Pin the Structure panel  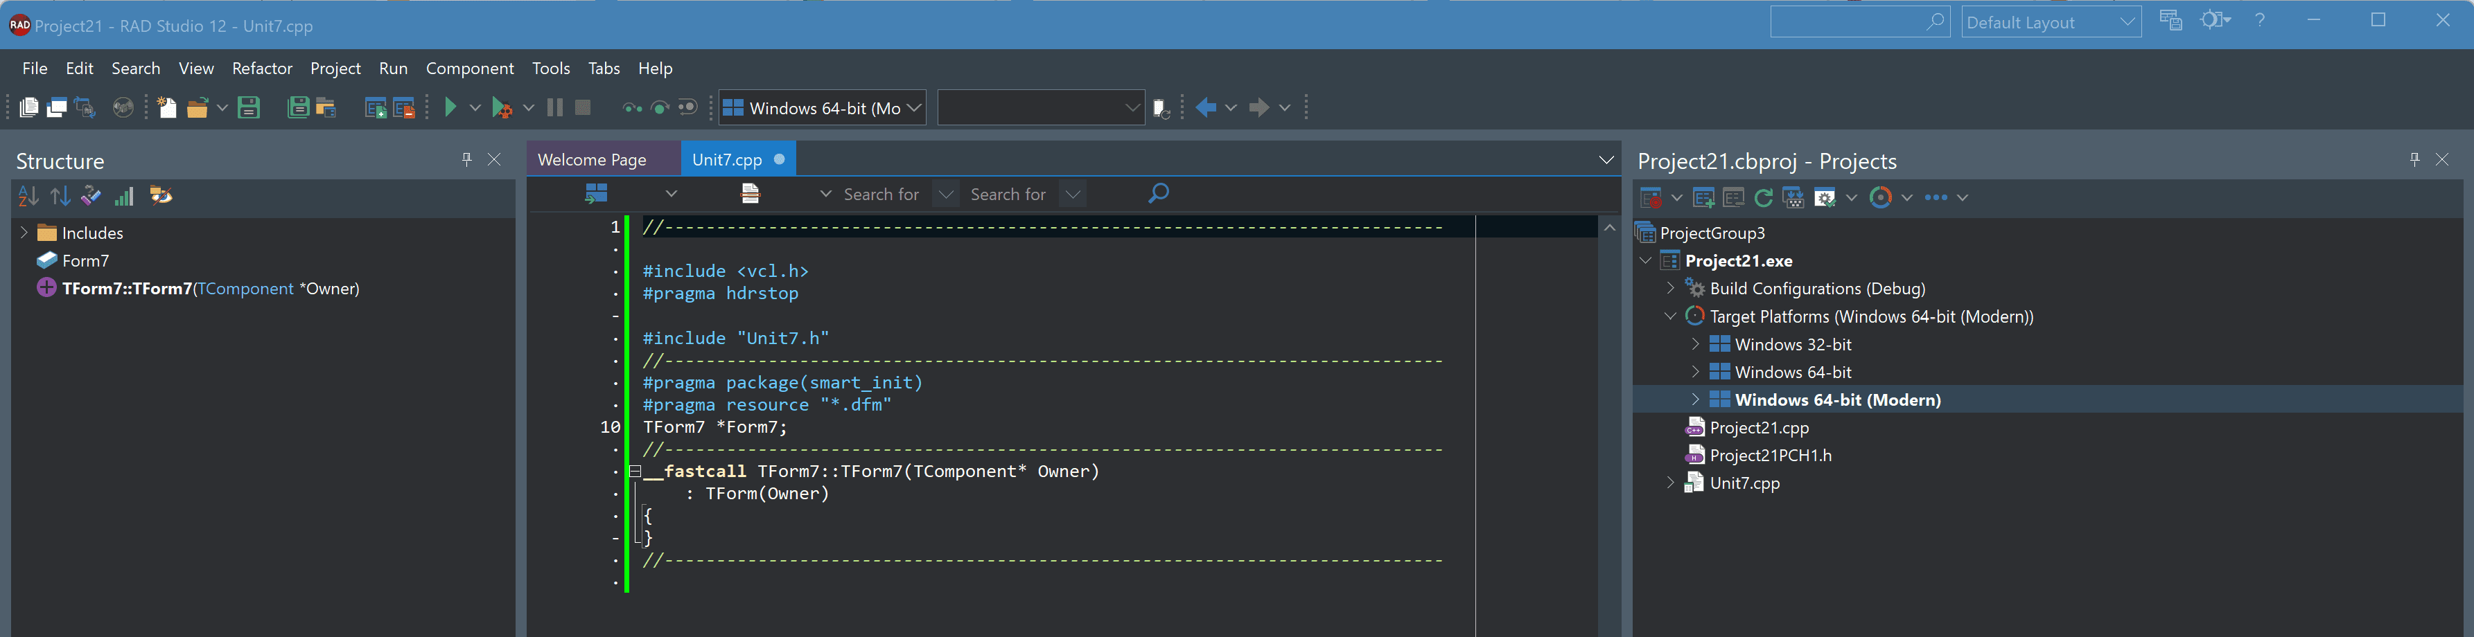point(467,159)
